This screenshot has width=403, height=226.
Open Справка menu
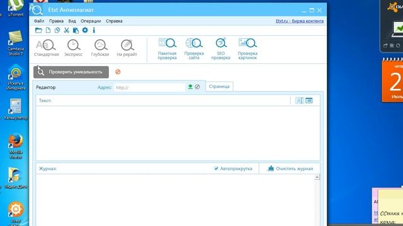tap(114, 21)
